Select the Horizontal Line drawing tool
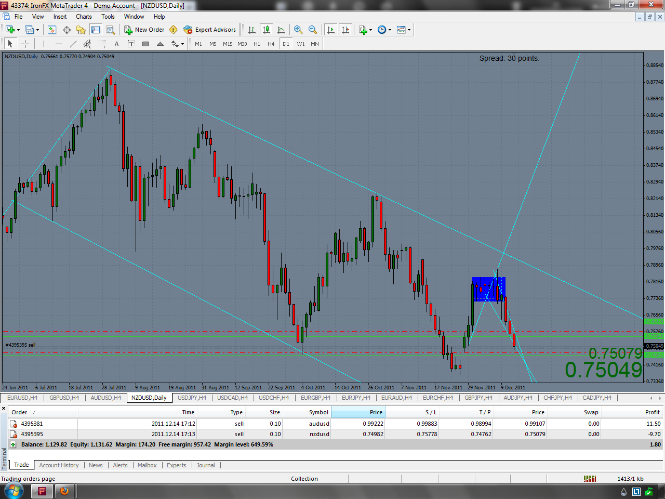 (x=58, y=44)
